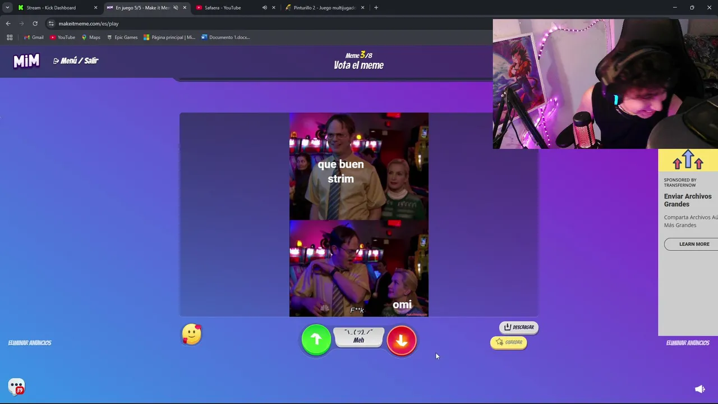
Task: Click Learn More in the ad
Action: (x=694, y=244)
